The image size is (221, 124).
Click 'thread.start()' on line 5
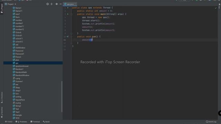pos(91,21)
